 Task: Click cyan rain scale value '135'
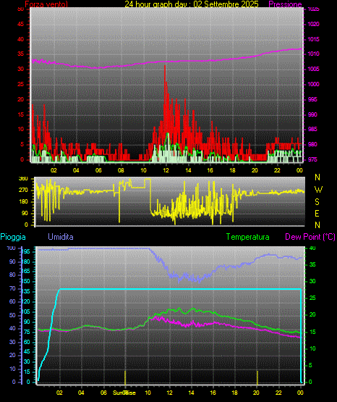26,291
